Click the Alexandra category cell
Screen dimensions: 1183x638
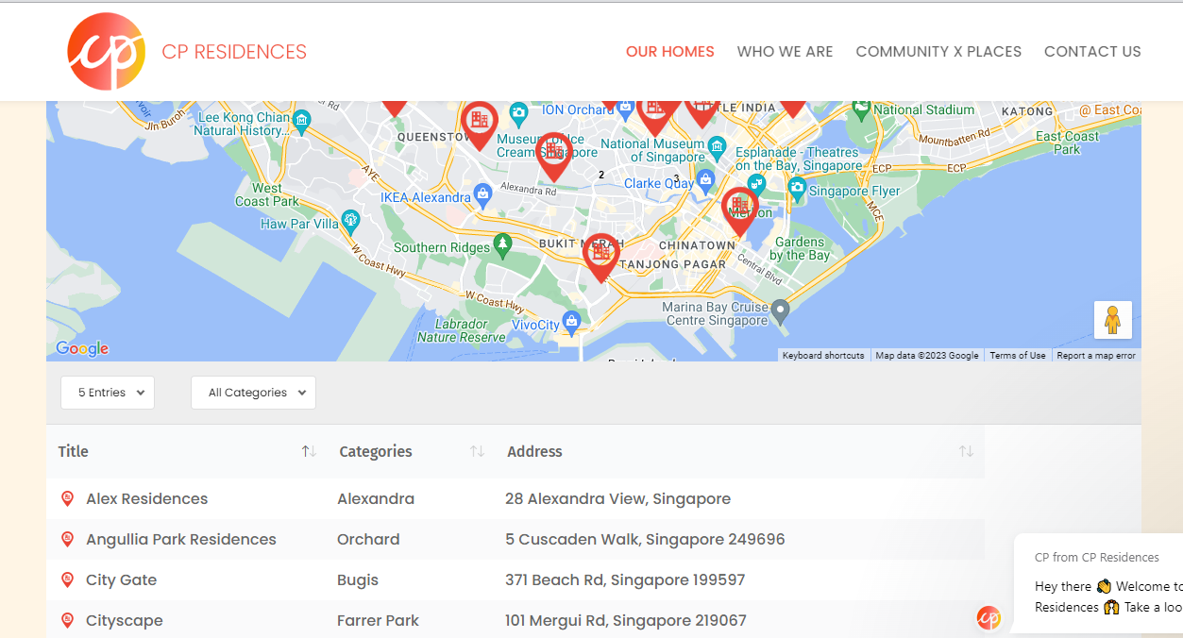pyautogui.click(x=376, y=498)
